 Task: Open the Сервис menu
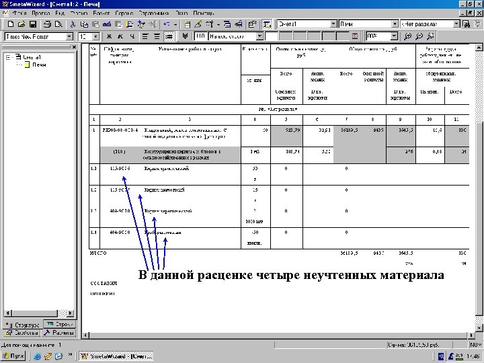(124, 13)
